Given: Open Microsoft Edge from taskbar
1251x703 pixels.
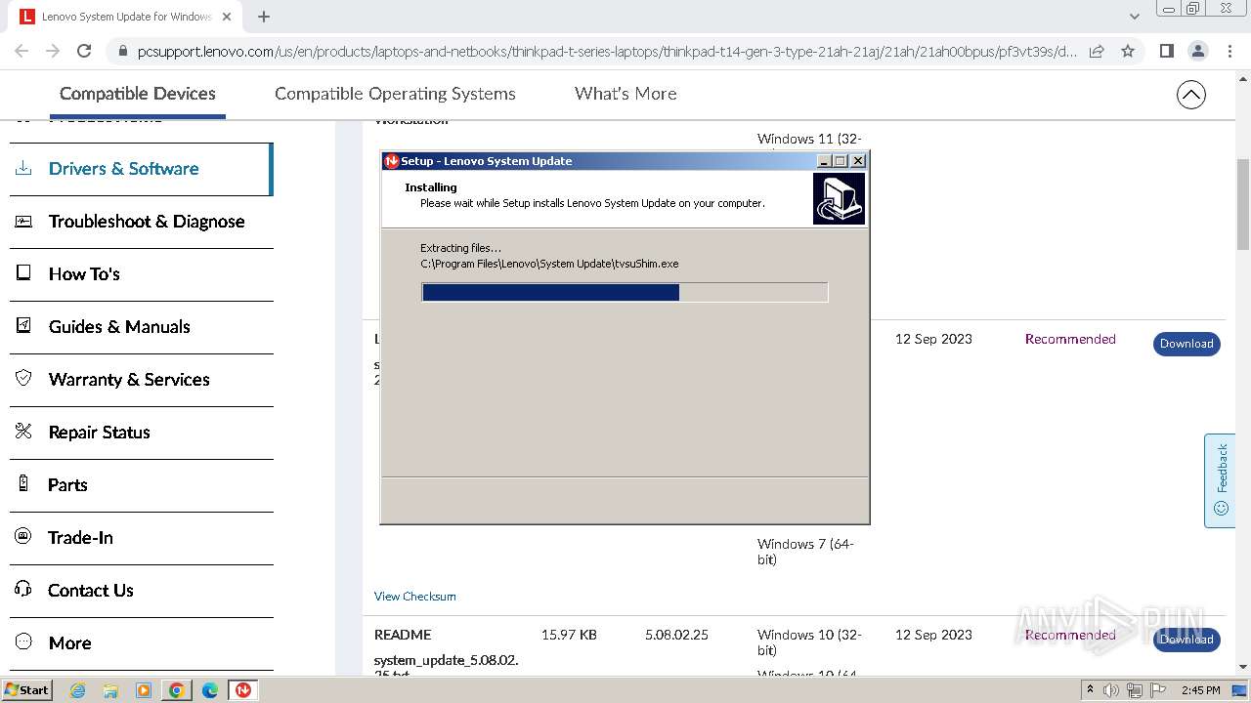Looking at the screenshot, I should click(x=210, y=690).
